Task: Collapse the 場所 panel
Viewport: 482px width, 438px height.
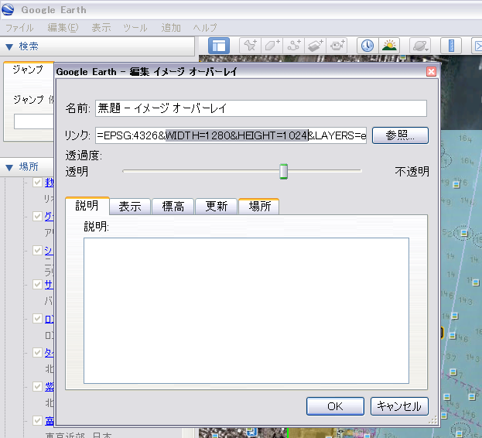Action: click(x=9, y=167)
